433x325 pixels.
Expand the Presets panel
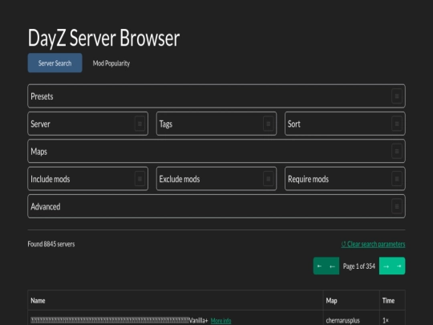(x=216, y=96)
